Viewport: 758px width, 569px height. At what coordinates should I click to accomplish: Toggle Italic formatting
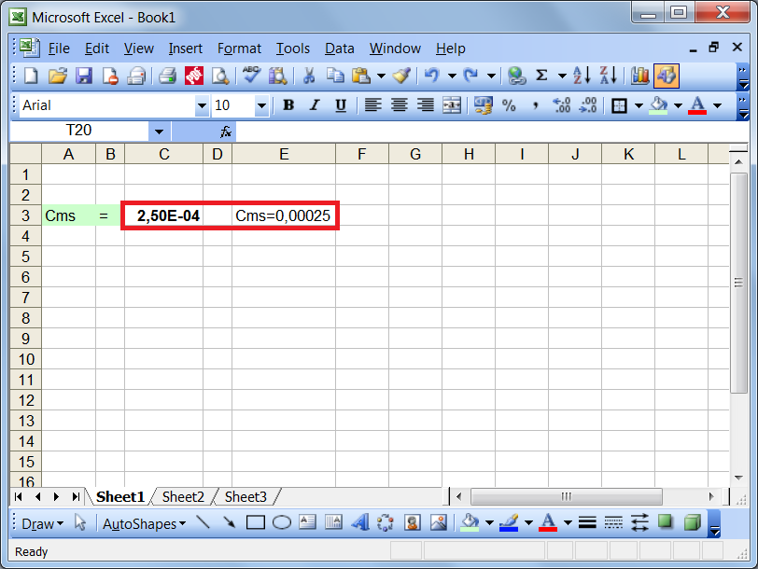coord(315,105)
